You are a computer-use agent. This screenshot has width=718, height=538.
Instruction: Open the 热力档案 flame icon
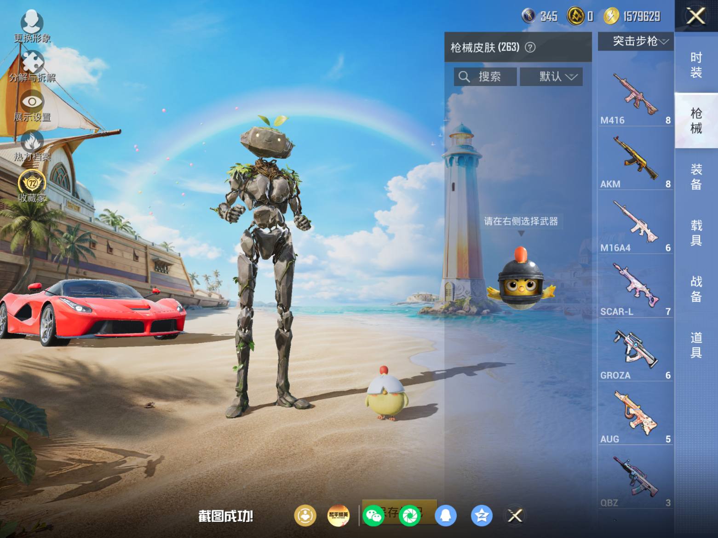pyautogui.click(x=32, y=146)
